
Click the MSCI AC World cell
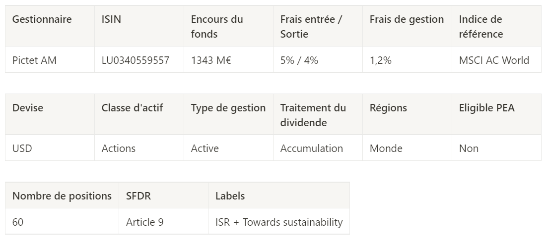tap(494, 60)
